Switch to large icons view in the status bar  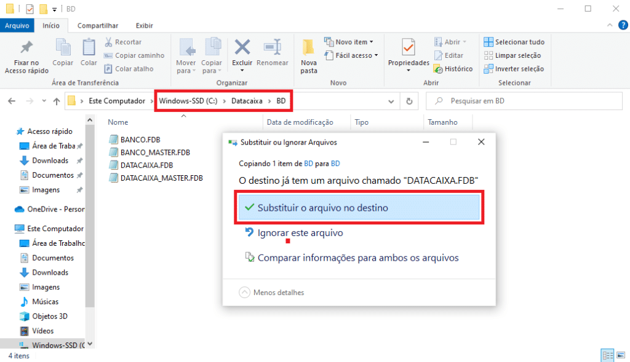tap(620, 356)
